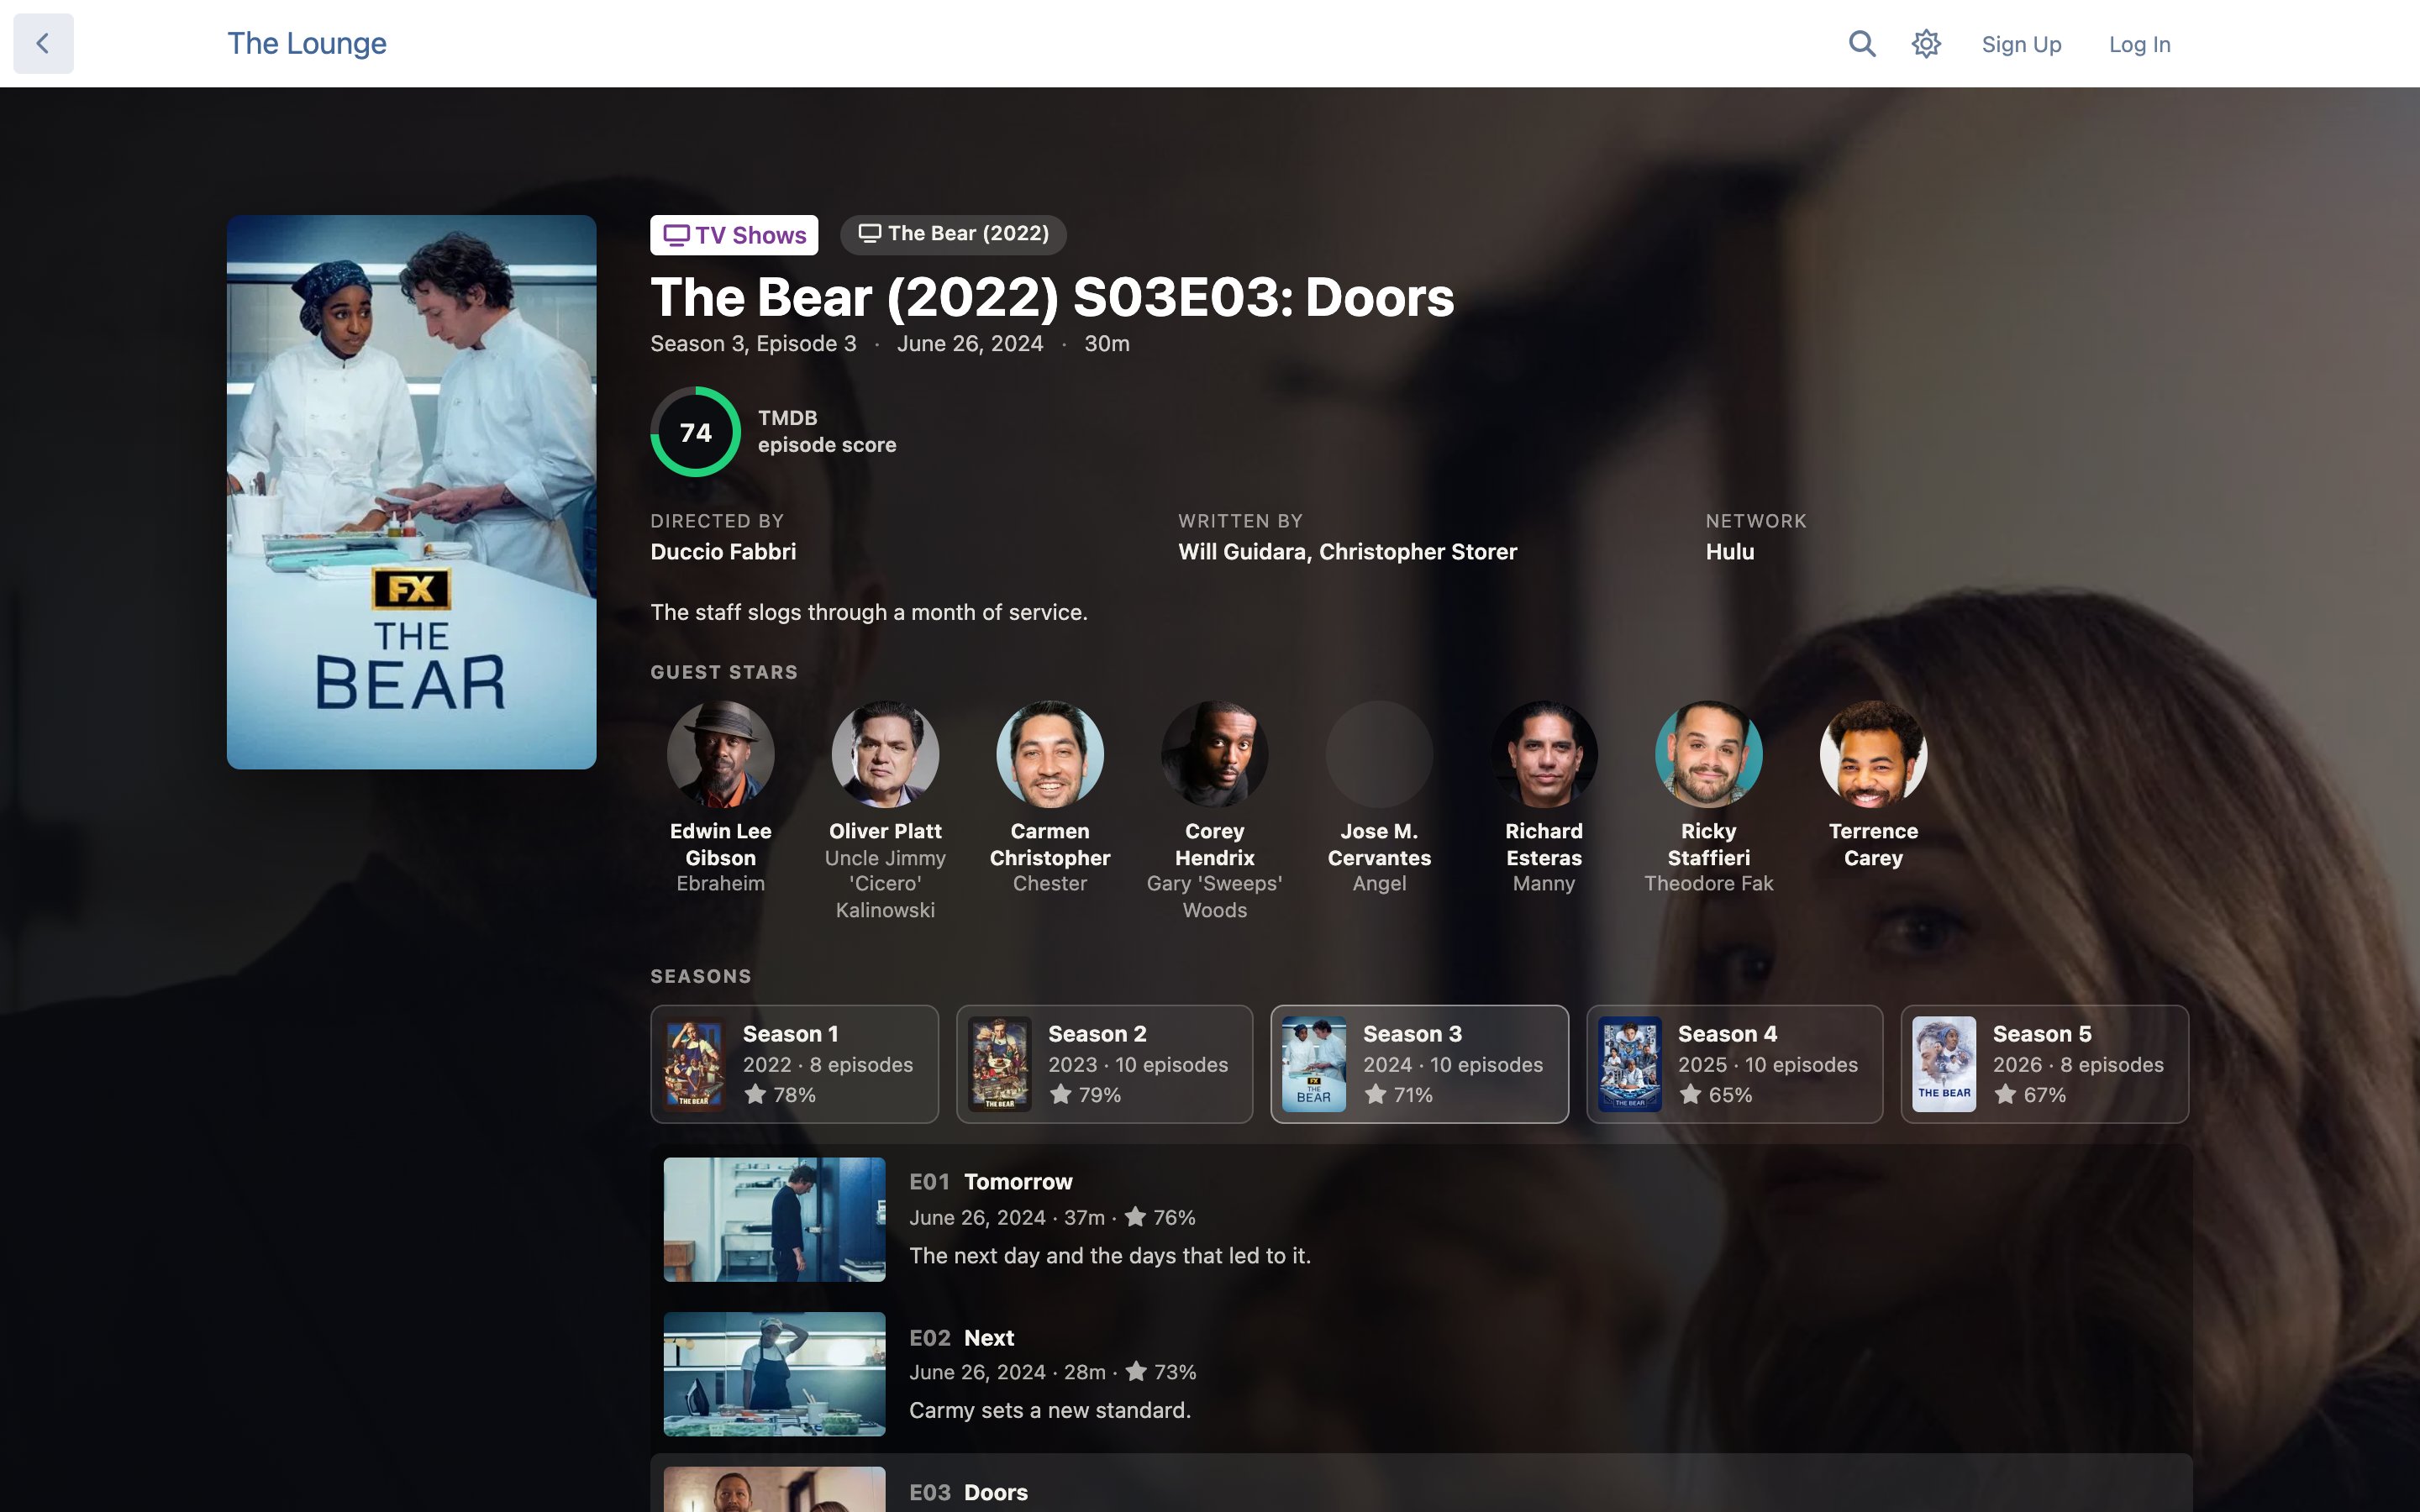2420x1512 pixels.
Task: Open Jose M. Cervantes blank avatar
Action: (x=1379, y=754)
